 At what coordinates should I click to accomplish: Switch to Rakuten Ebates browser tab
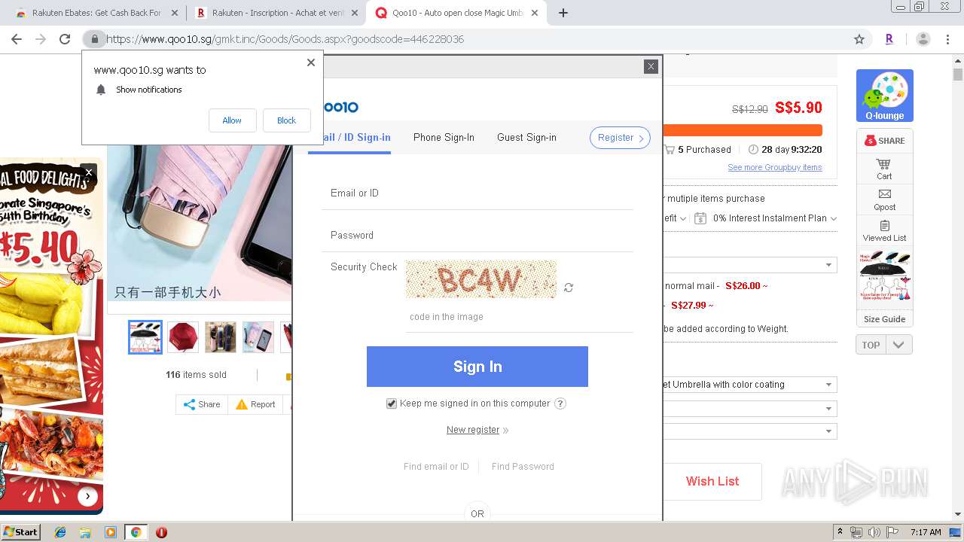coord(96,13)
